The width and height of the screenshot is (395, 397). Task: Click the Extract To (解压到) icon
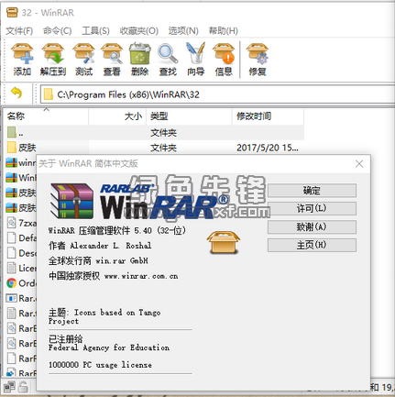point(53,60)
